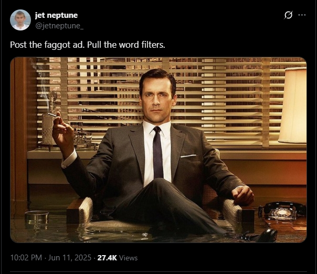
Task: Click the metal ashtray floating in the water
Action: point(37,217)
